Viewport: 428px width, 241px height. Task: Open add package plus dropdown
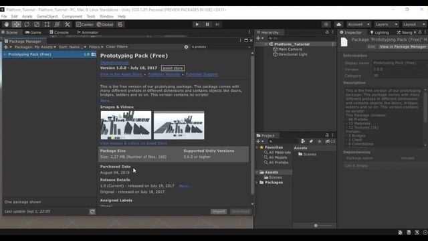7,47
